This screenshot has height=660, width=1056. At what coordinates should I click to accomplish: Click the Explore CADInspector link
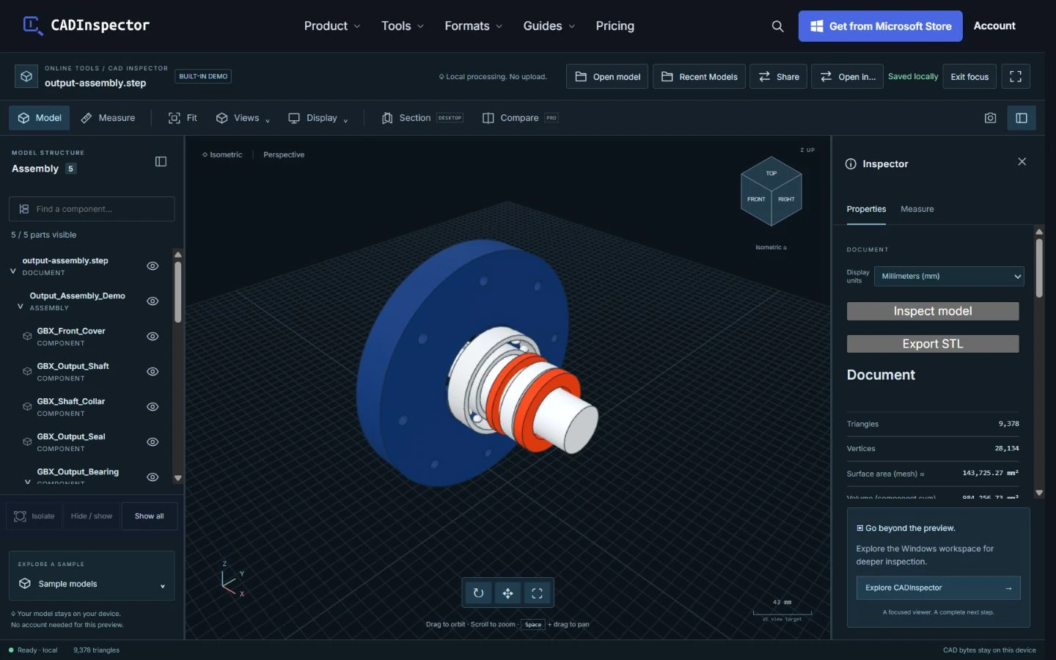tap(939, 588)
